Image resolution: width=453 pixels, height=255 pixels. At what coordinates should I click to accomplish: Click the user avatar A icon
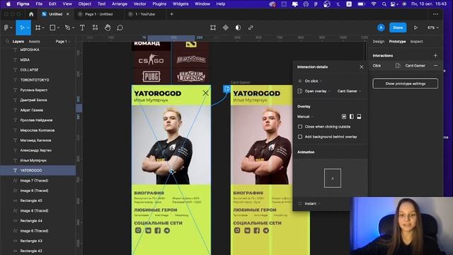381,28
